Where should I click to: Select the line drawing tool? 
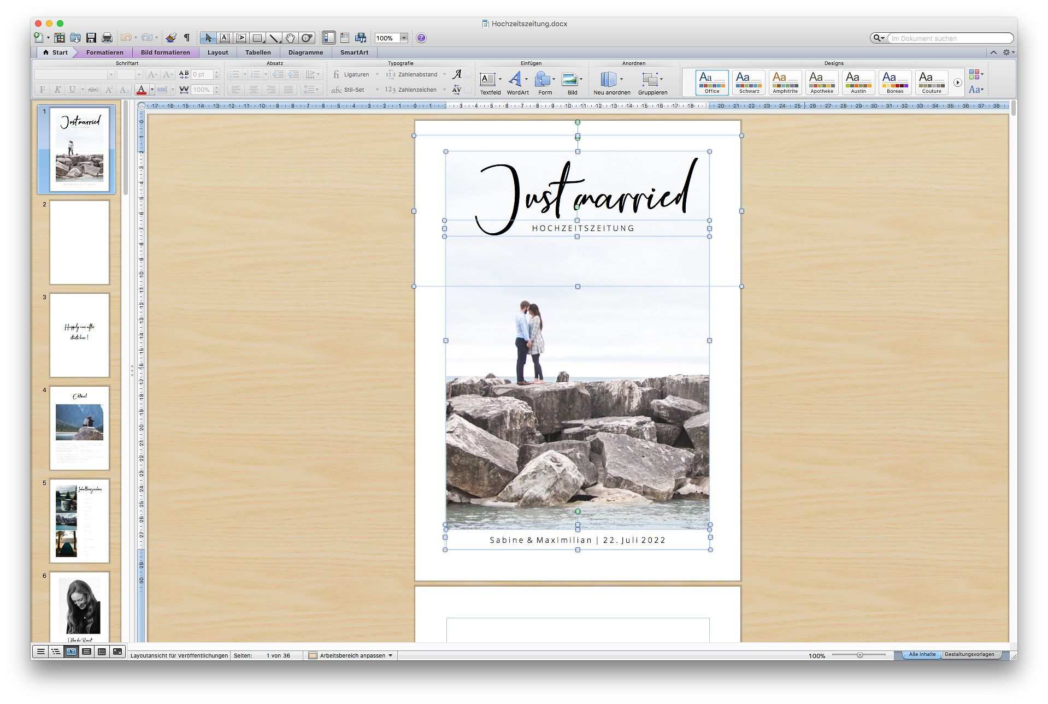(x=274, y=38)
